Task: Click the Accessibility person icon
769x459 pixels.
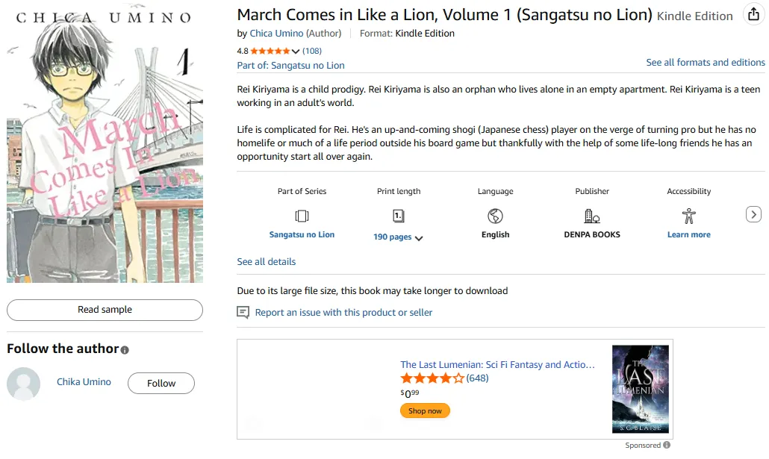Action: pos(688,216)
